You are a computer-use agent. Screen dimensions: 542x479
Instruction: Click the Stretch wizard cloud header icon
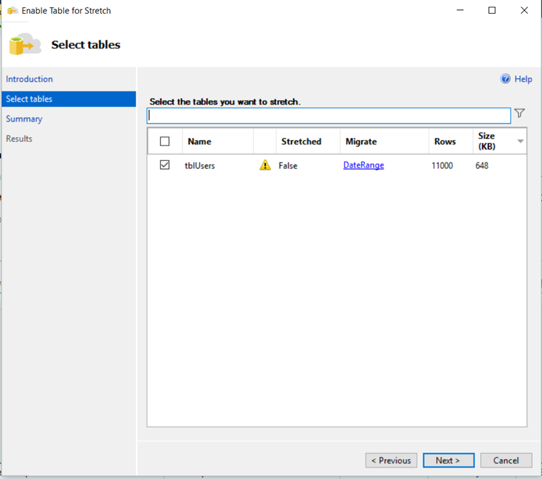click(x=25, y=45)
